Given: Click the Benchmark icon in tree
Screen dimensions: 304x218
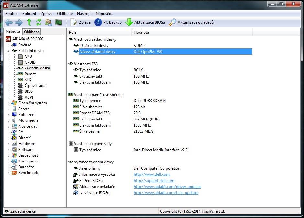Looking at the screenshot, I should [x=14, y=173].
